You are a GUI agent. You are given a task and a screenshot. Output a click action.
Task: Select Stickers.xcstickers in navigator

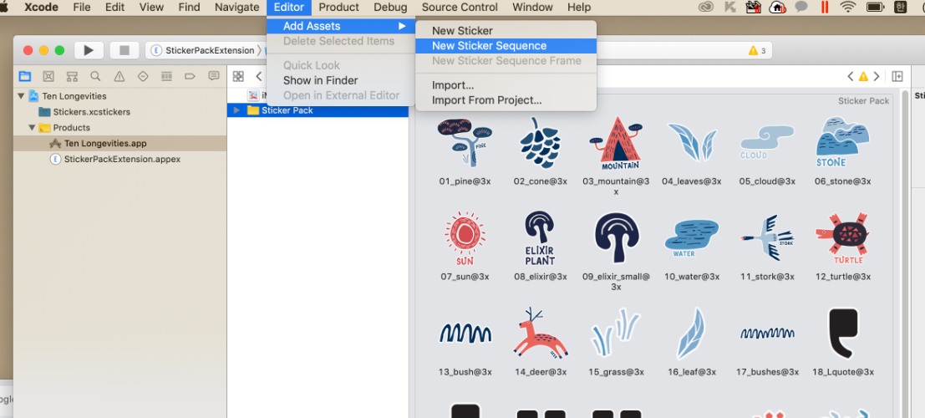91,111
